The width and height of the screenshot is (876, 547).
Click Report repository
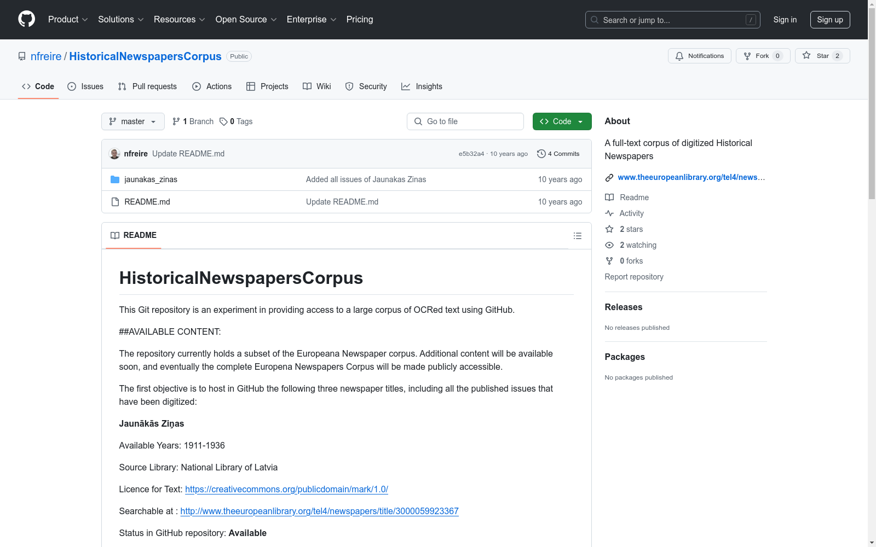click(x=634, y=277)
